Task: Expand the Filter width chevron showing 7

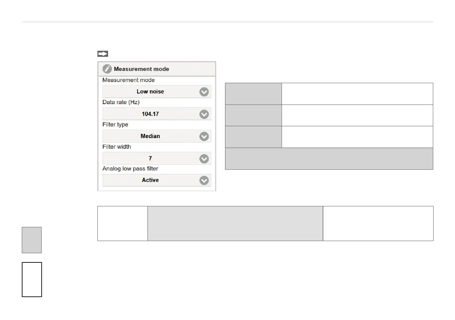Action: pyautogui.click(x=204, y=159)
